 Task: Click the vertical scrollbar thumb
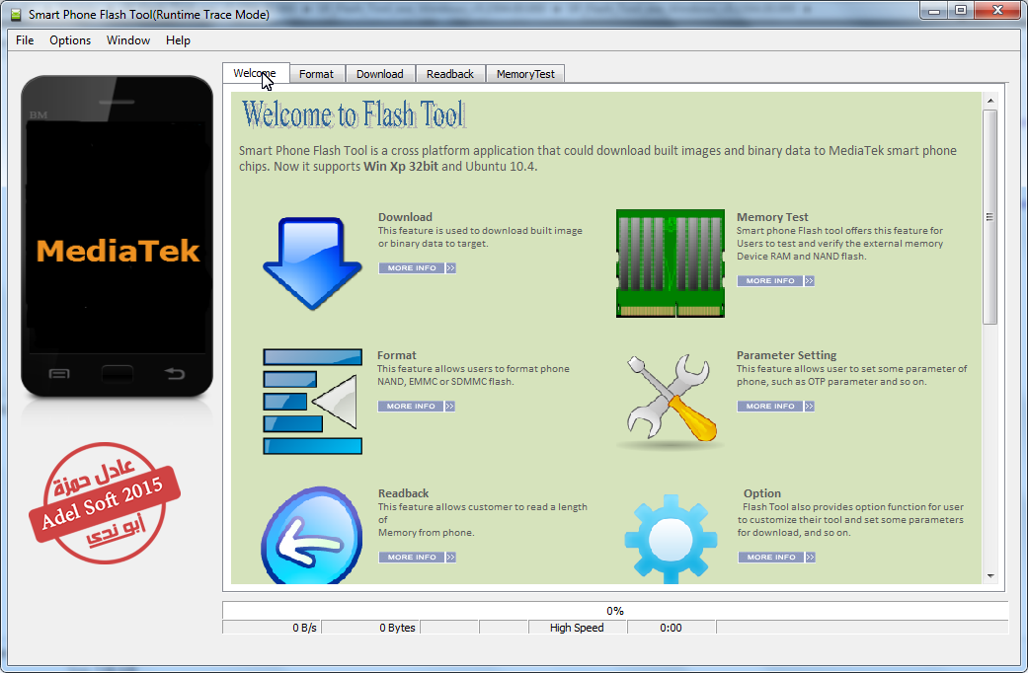click(x=989, y=217)
